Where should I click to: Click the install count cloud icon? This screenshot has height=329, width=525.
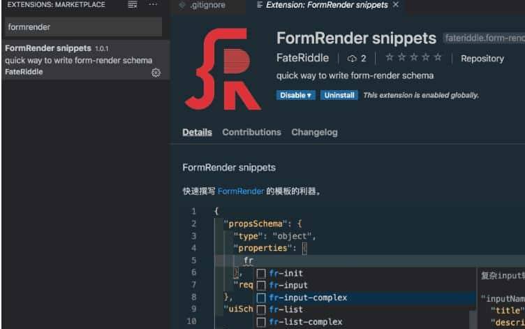click(x=352, y=59)
